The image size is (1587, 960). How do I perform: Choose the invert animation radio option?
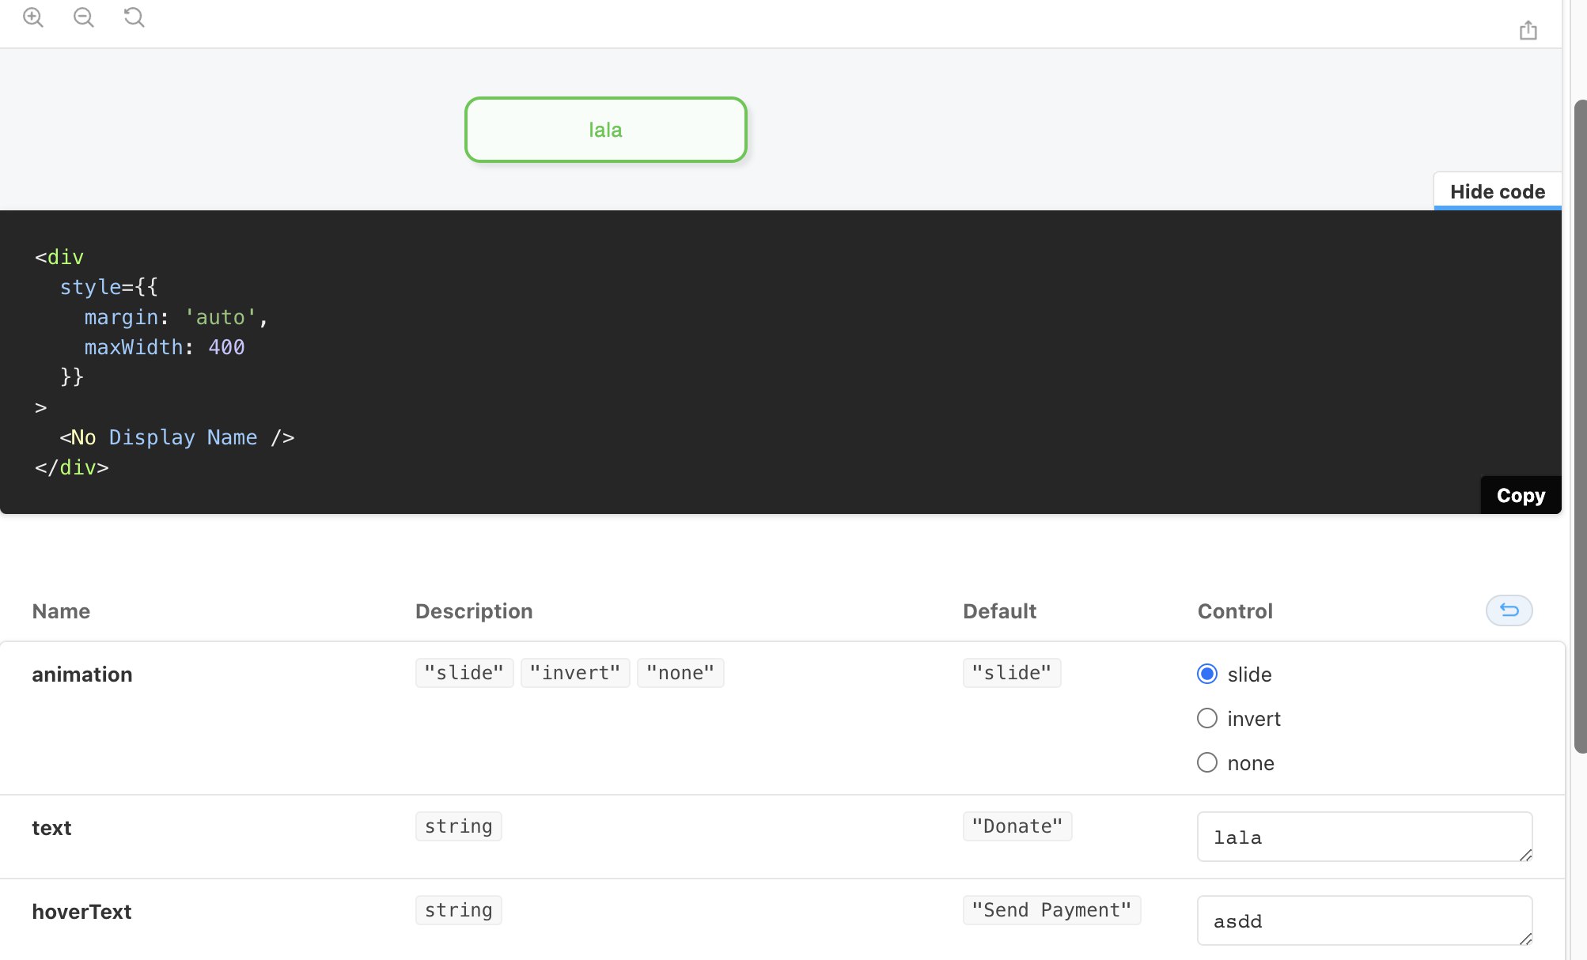coord(1207,718)
